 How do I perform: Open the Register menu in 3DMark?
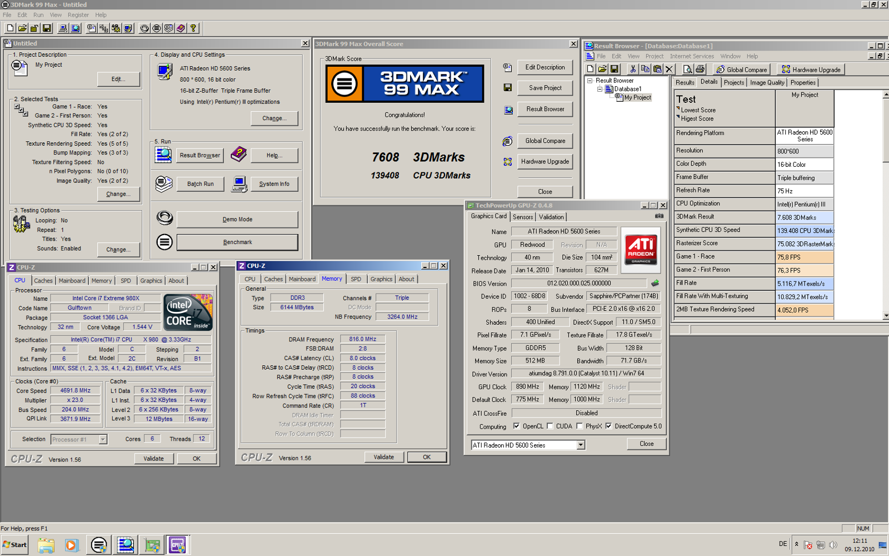click(78, 15)
